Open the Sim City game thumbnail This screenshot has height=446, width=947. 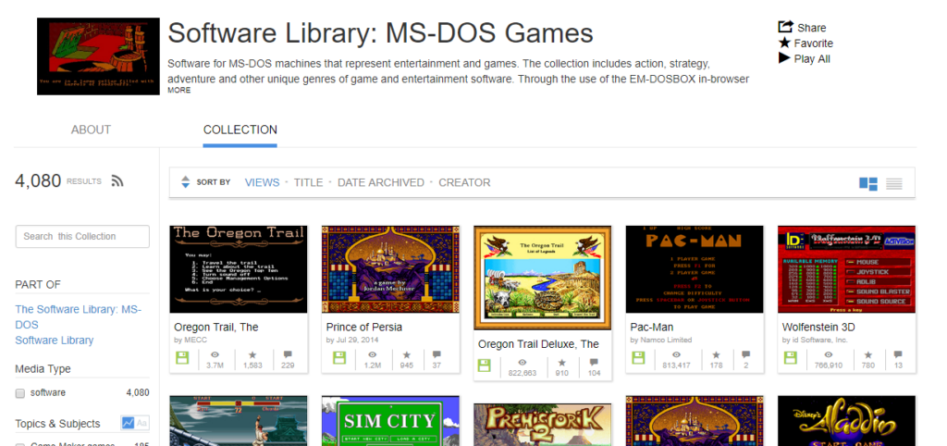391,421
